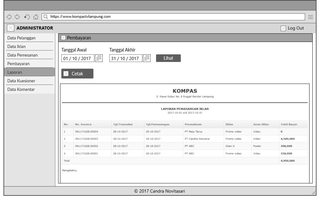320x198 pixels.
Task: Click the browser forward arrow icon
Action: (17, 17)
